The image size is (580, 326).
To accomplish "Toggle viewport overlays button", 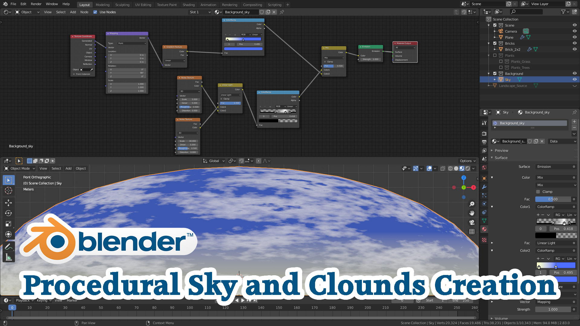I will coord(429,168).
